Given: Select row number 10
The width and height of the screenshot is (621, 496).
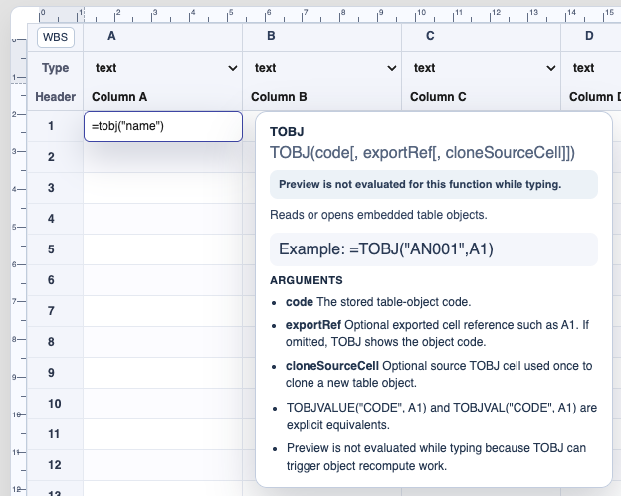Looking at the screenshot, I should [55, 404].
